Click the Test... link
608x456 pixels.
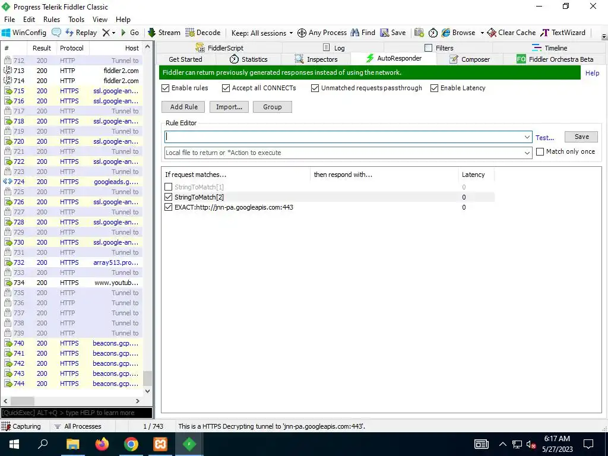click(544, 138)
